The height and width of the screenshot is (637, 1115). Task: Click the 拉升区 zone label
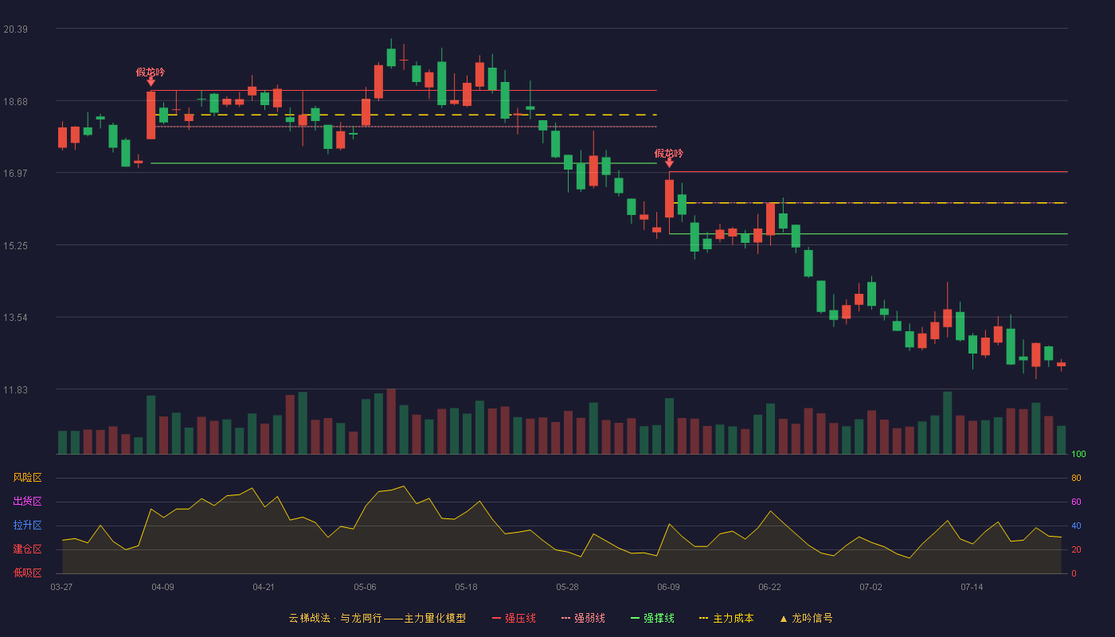[x=27, y=526]
